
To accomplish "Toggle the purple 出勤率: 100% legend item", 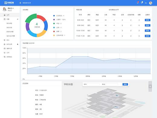I will point(59,20).
